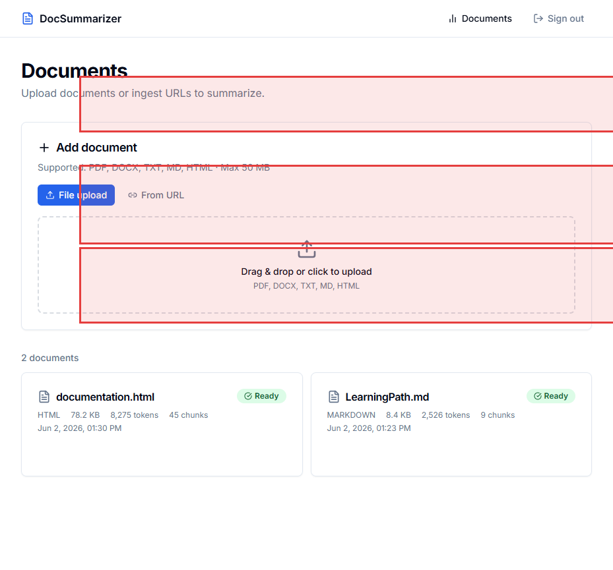Open the Documents nav link

pos(480,18)
